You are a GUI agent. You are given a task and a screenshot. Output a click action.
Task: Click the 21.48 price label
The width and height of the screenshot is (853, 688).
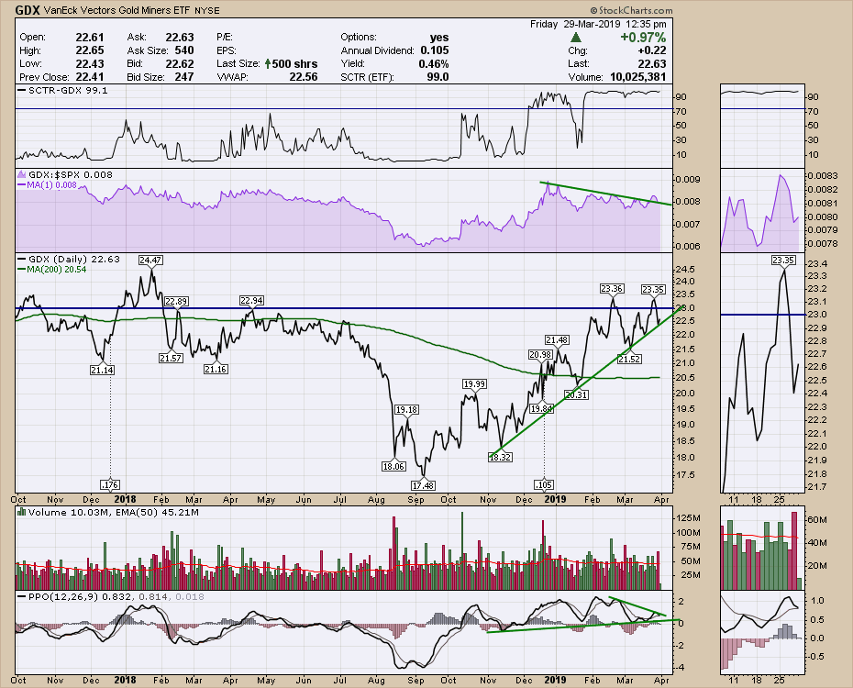pyautogui.click(x=557, y=340)
